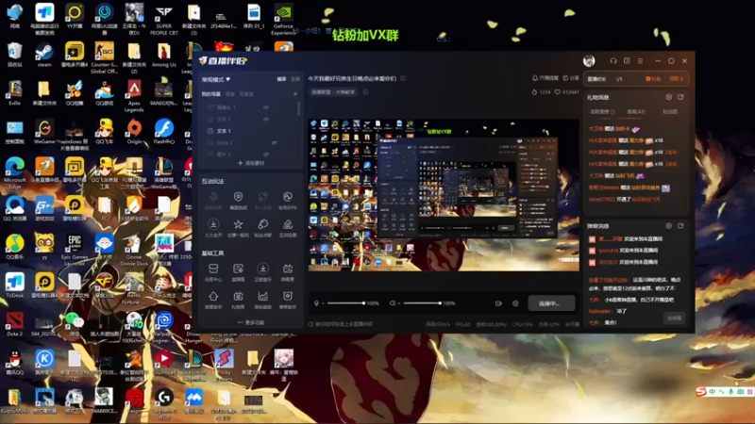Click the 连接中 connecting button
This screenshot has height=424, width=755.
pyautogui.click(x=551, y=303)
